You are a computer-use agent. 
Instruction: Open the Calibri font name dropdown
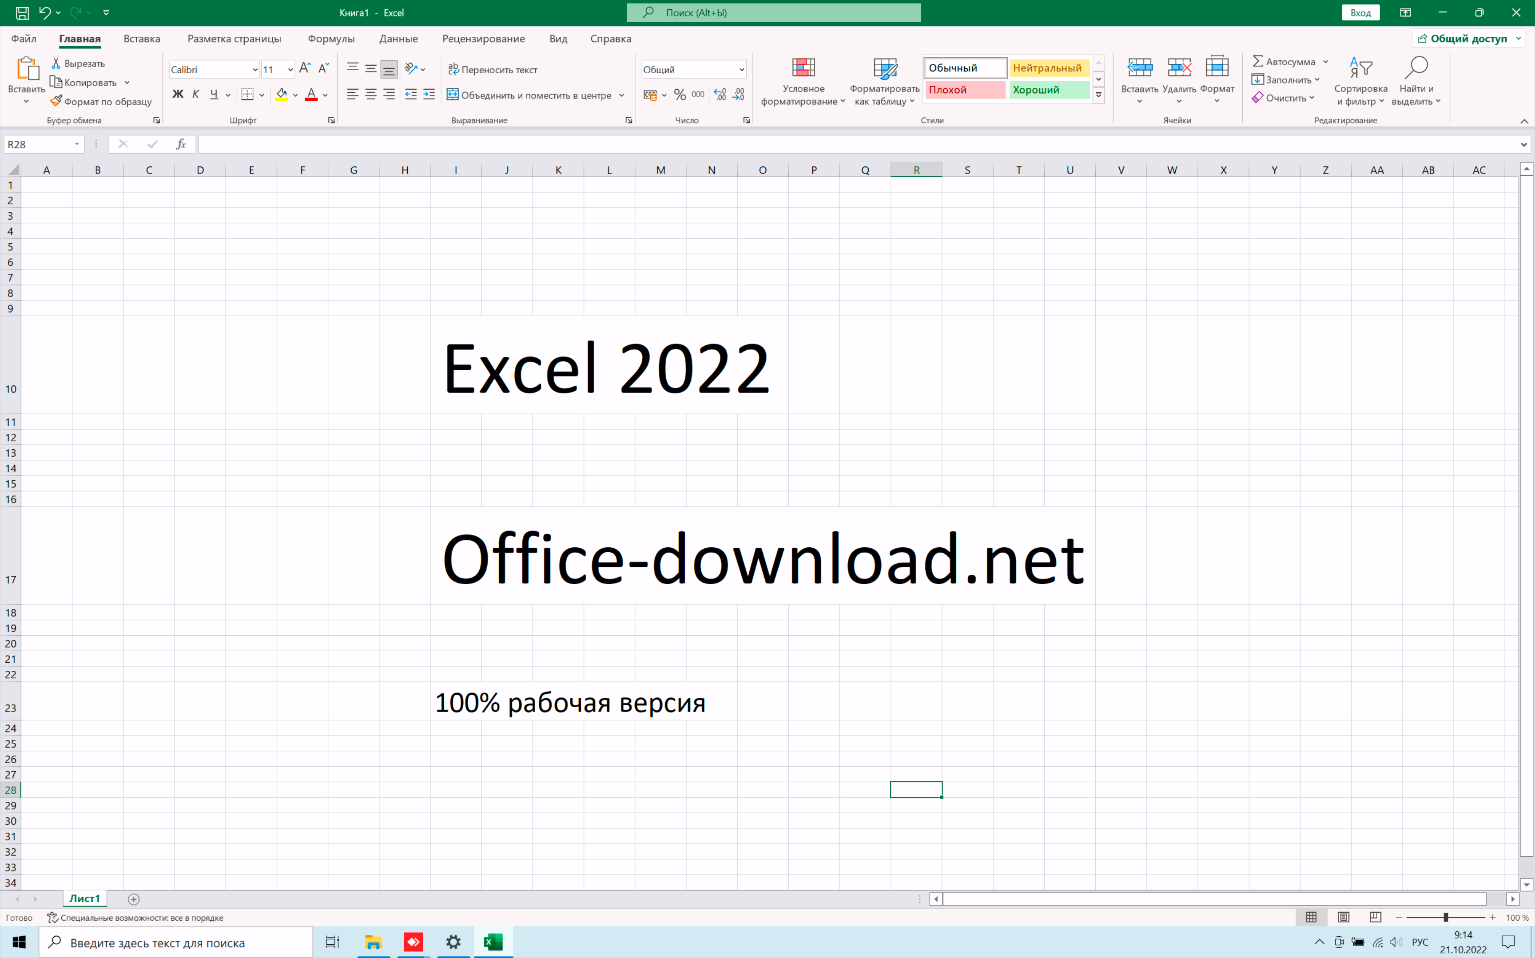point(255,70)
